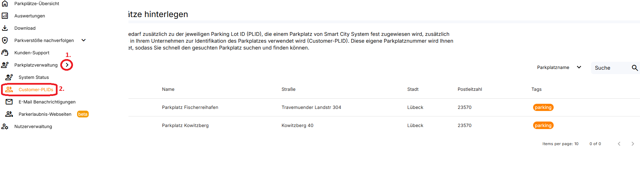
Task: Expand the Parkverstöße nachverfolgen submenu chevron
Action: click(x=84, y=40)
